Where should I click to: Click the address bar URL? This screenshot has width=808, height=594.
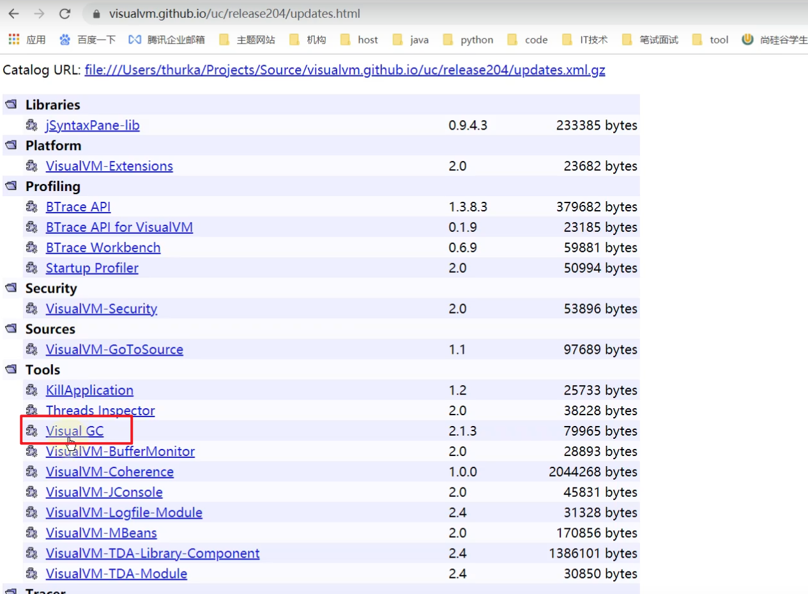point(234,13)
